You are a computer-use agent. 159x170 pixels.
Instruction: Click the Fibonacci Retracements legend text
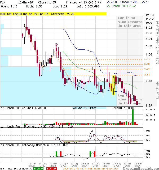pos(90,169)
